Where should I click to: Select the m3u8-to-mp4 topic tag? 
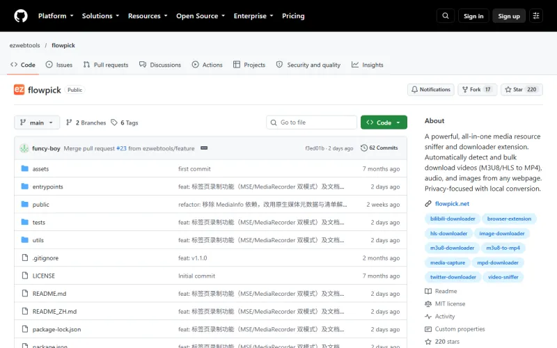[503, 248]
